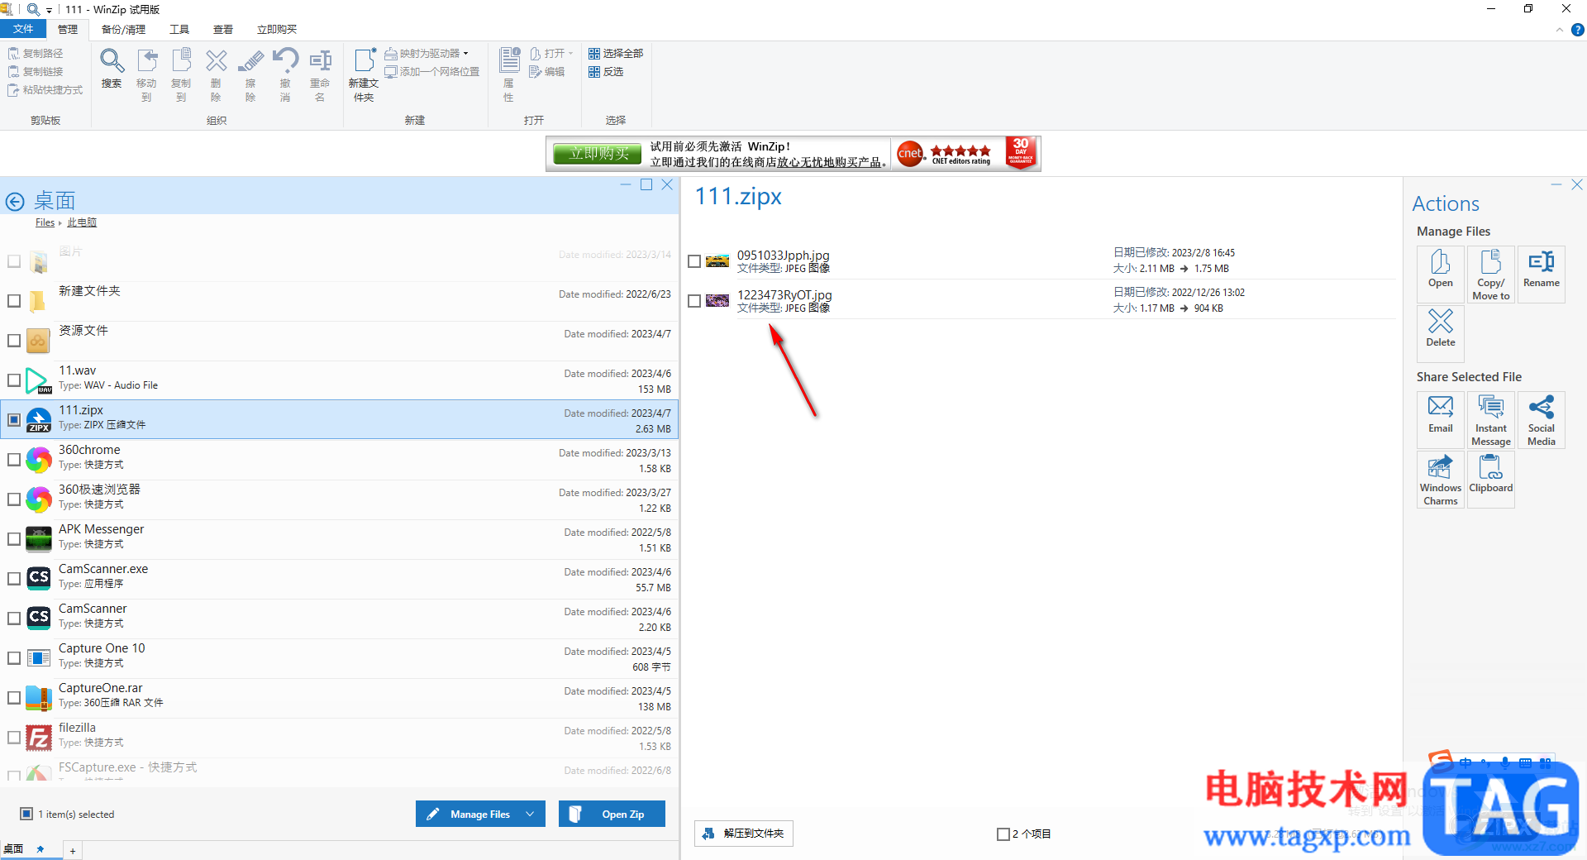Toggle the items selected checkbox
1587x860 pixels.
pos(26,814)
